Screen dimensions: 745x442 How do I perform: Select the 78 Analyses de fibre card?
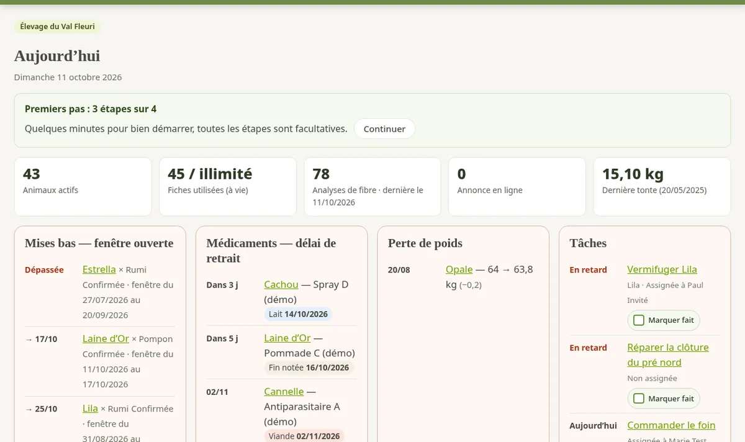point(372,186)
